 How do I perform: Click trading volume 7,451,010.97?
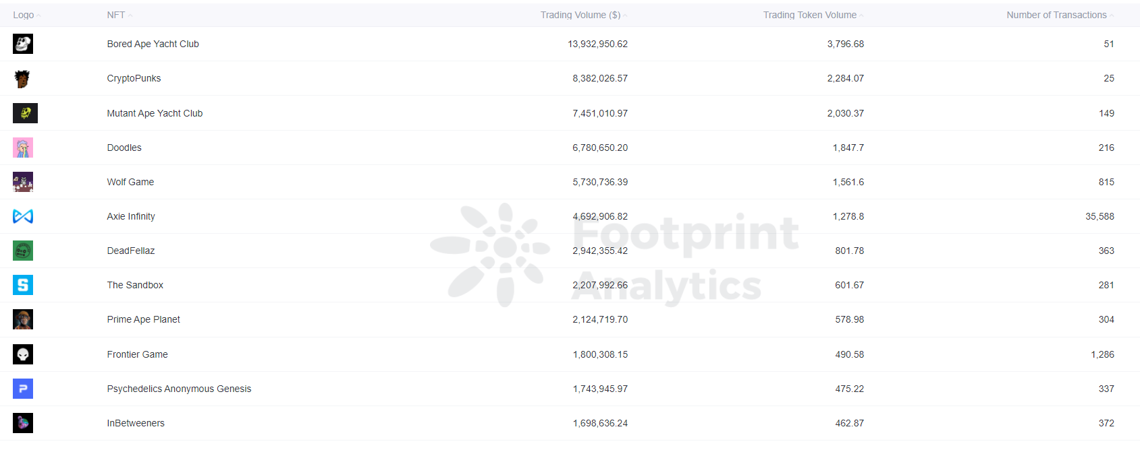coord(600,113)
